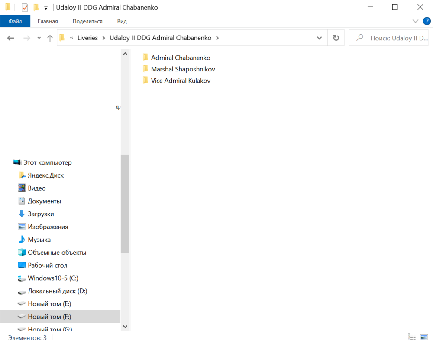Click the folder icon in address bar
The image size is (433, 340).
pos(62,38)
